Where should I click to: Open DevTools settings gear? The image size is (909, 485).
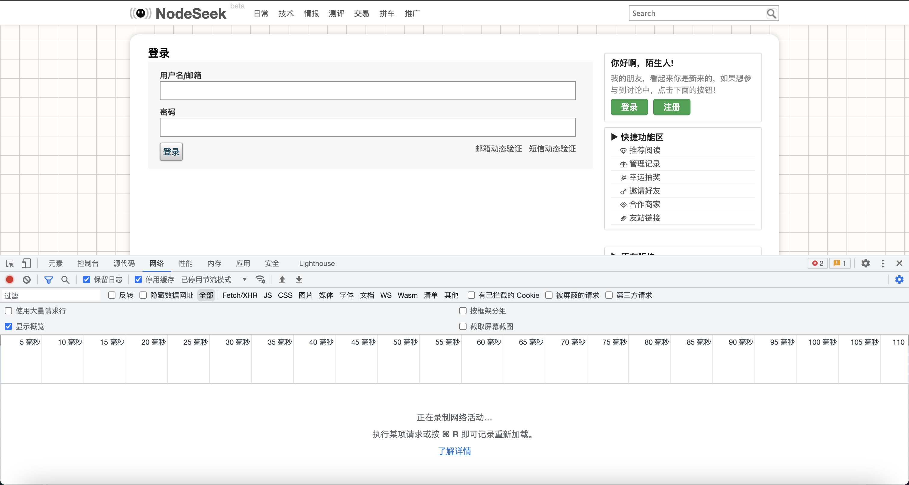(866, 264)
